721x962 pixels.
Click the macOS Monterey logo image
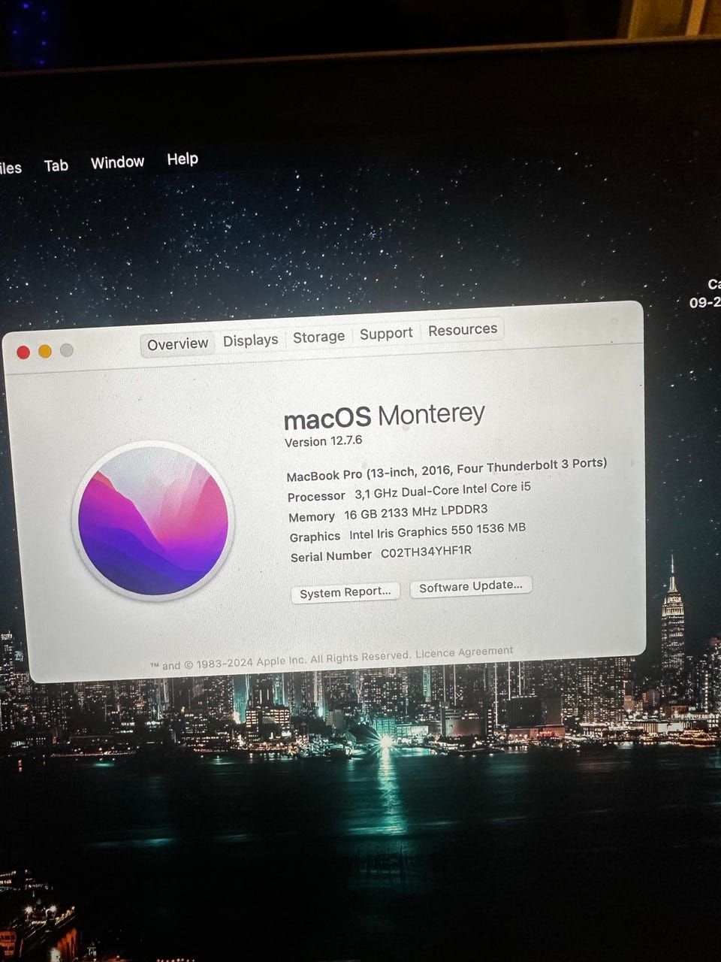153,521
